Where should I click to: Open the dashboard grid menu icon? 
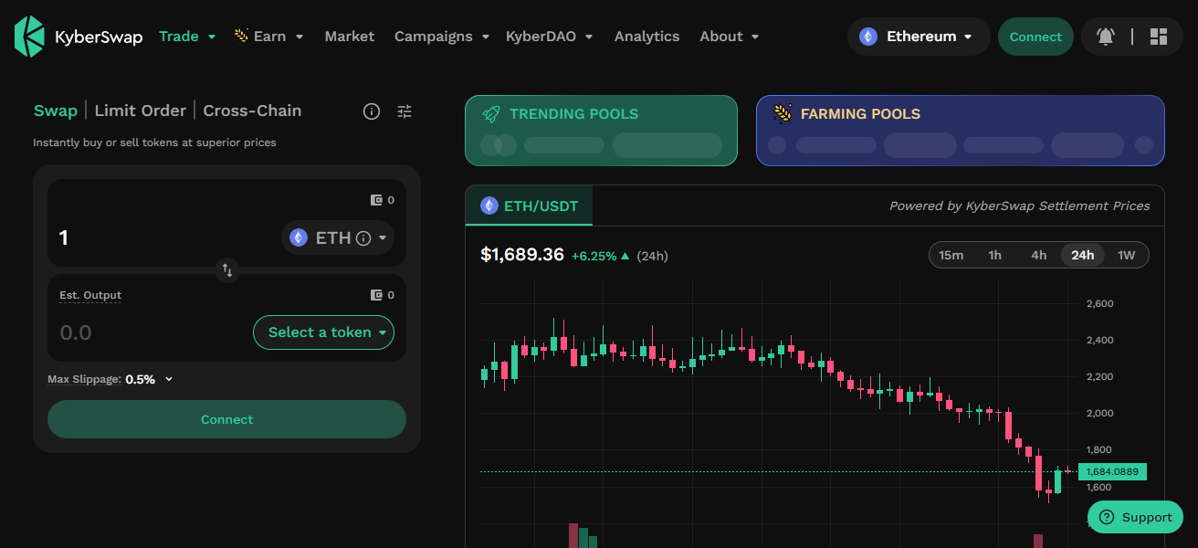(1159, 37)
